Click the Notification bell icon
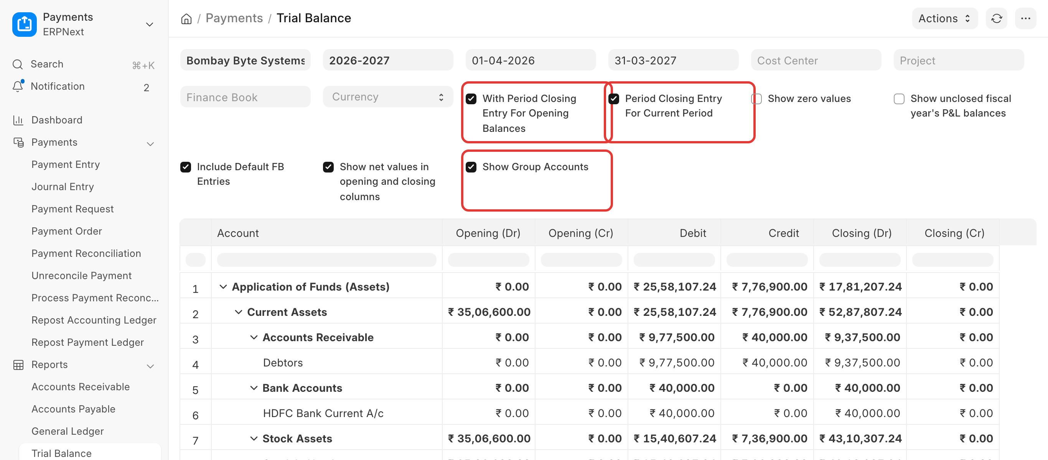 pos(18,86)
